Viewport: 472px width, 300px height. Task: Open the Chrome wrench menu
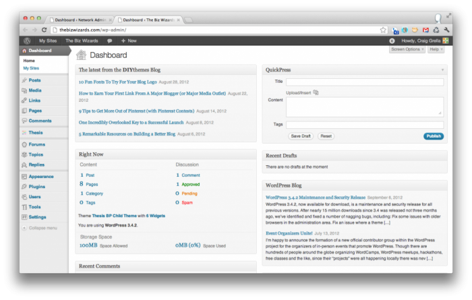tap(446, 30)
